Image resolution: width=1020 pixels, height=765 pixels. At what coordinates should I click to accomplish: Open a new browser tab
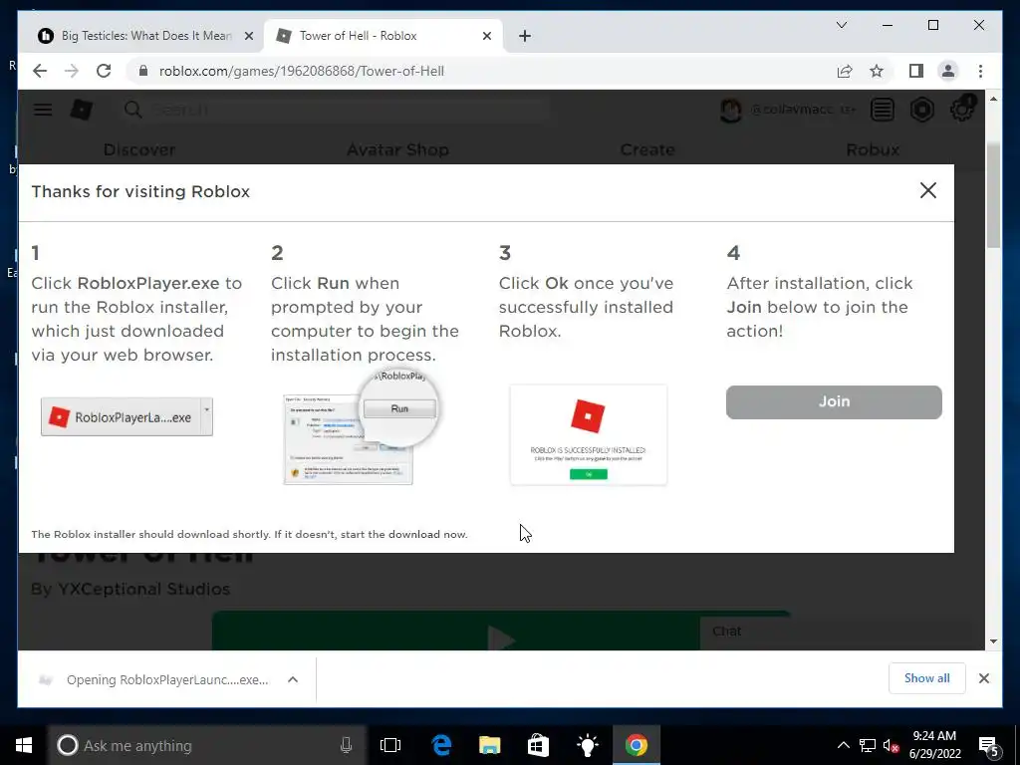[x=524, y=36]
